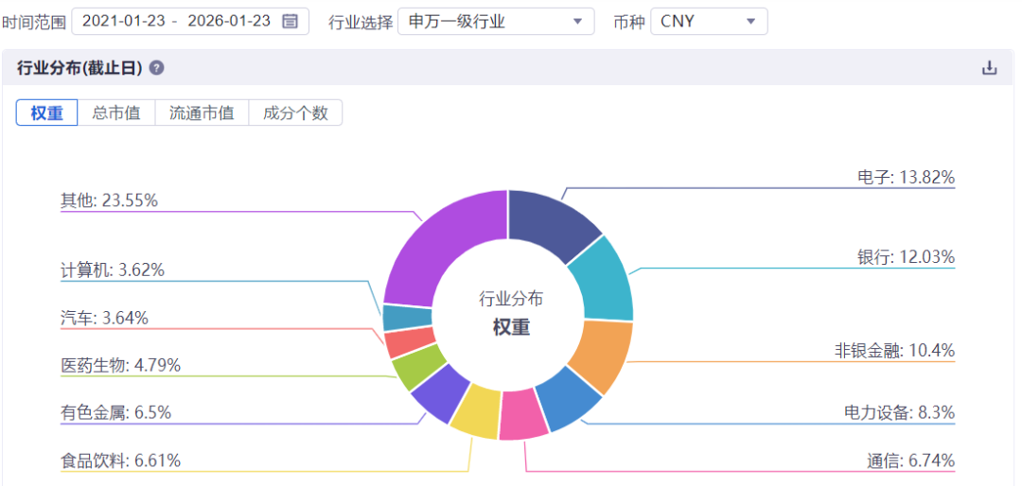Open the calendar icon in date range field
1022x486 pixels.
coord(291,22)
